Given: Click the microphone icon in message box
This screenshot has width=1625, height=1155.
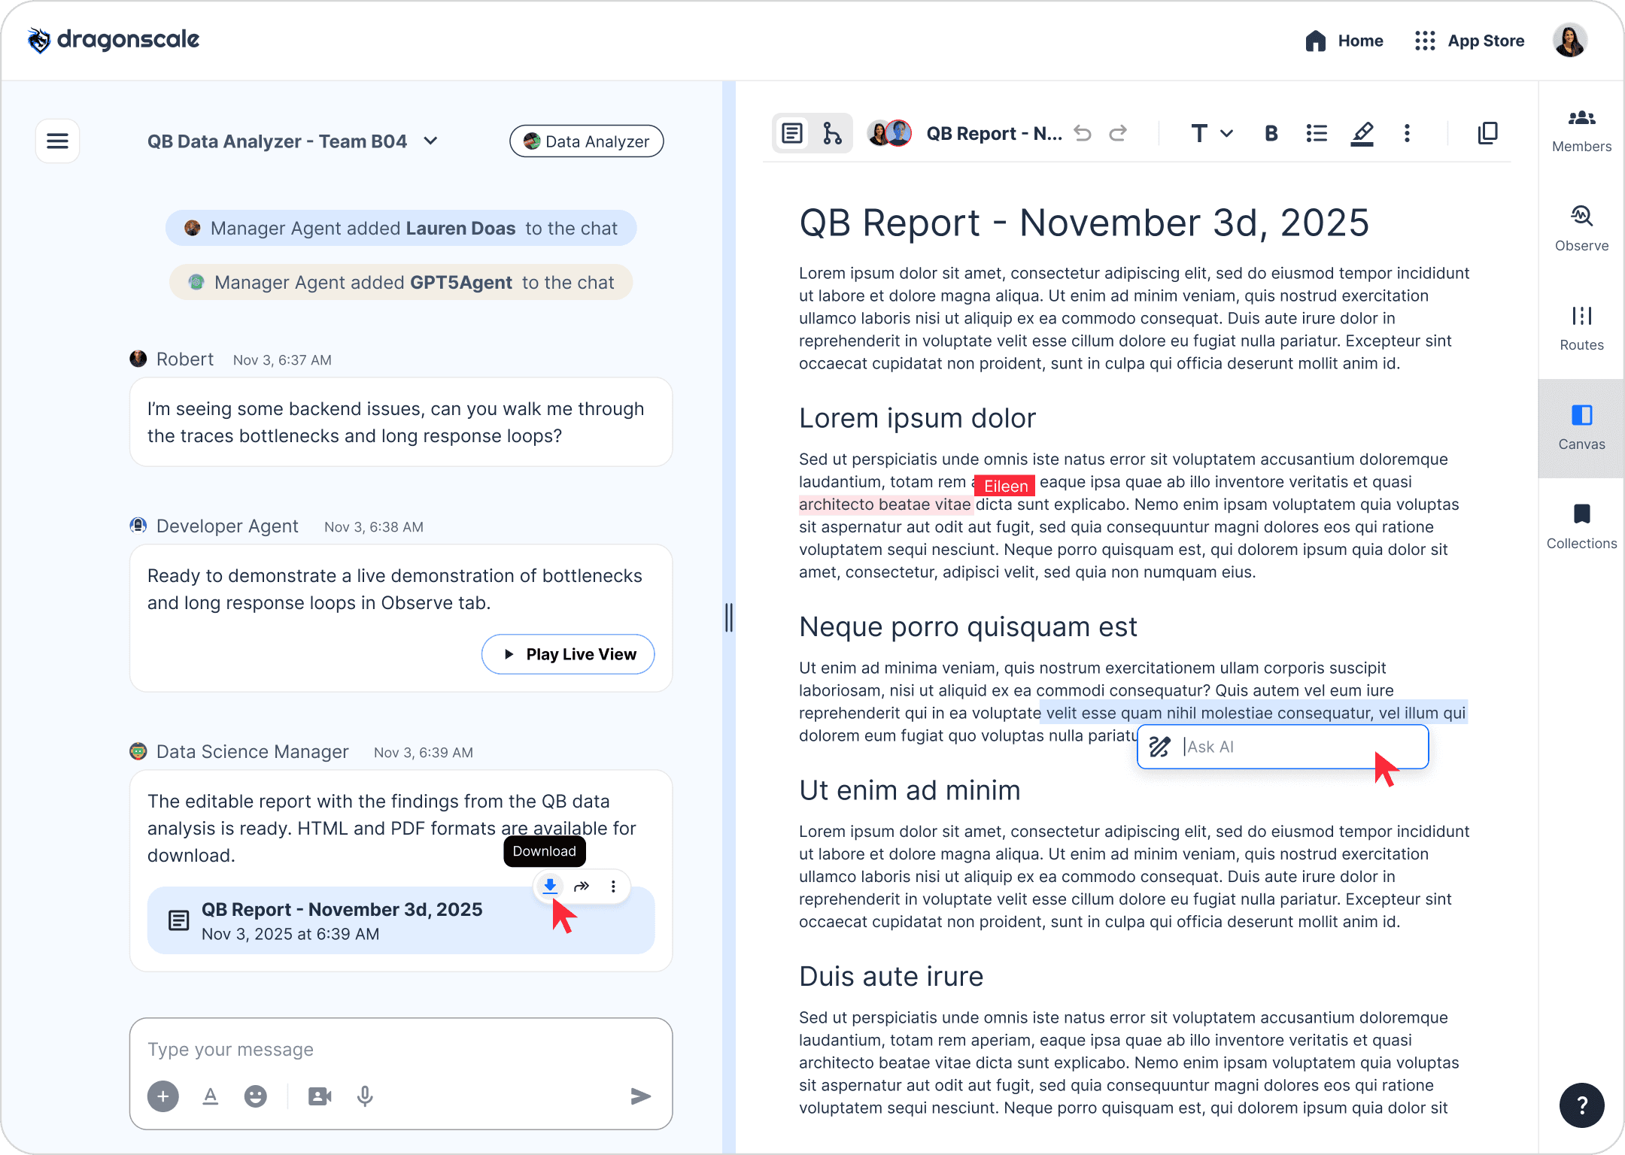Looking at the screenshot, I should pyautogui.click(x=365, y=1096).
